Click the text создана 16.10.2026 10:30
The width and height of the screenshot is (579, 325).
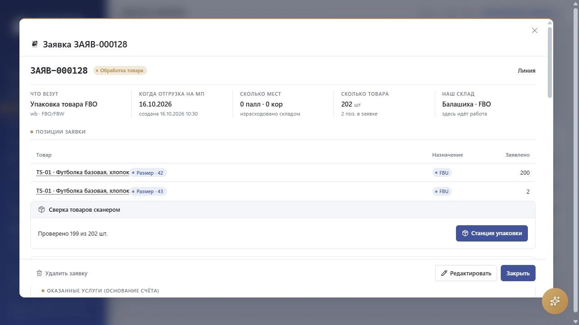(x=168, y=114)
